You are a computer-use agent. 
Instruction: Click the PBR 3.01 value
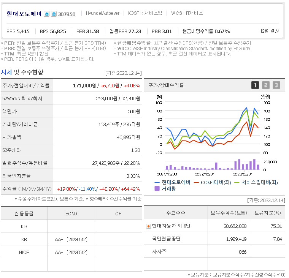(162, 32)
